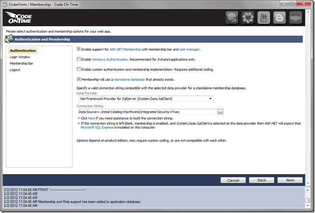The width and height of the screenshot is (315, 213).
Task: Click the first badge icon in header
Action: 232,17
